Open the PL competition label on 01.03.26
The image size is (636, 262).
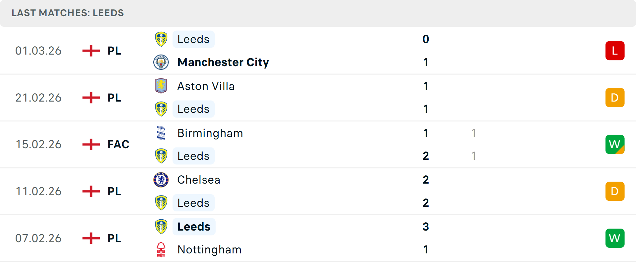(x=114, y=51)
